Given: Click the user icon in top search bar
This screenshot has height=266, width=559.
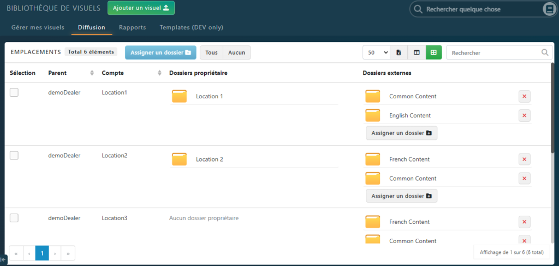Looking at the screenshot, I should (x=549, y=9).
